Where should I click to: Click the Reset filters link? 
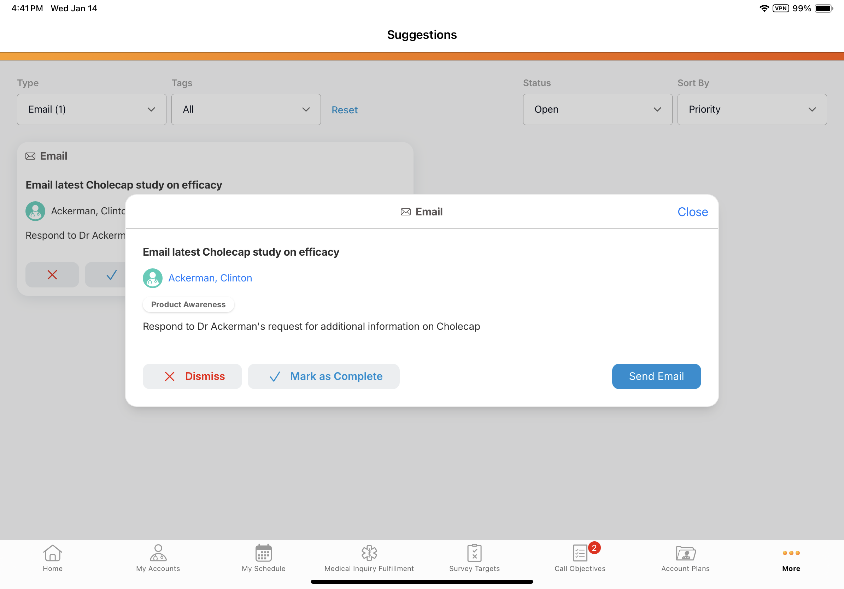(345, 110)
